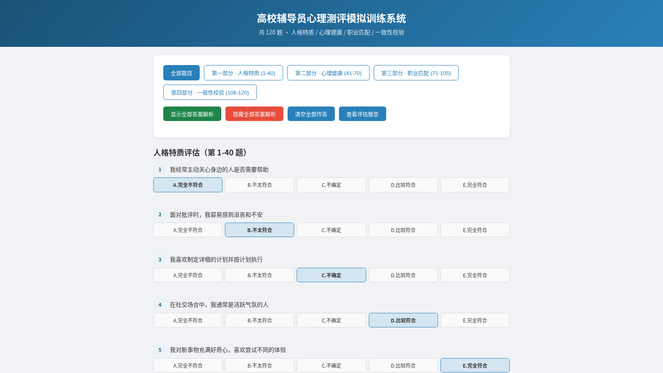663x373 pixels.
Task: Choose E.完全符合 for question 3
Action: 475,275
